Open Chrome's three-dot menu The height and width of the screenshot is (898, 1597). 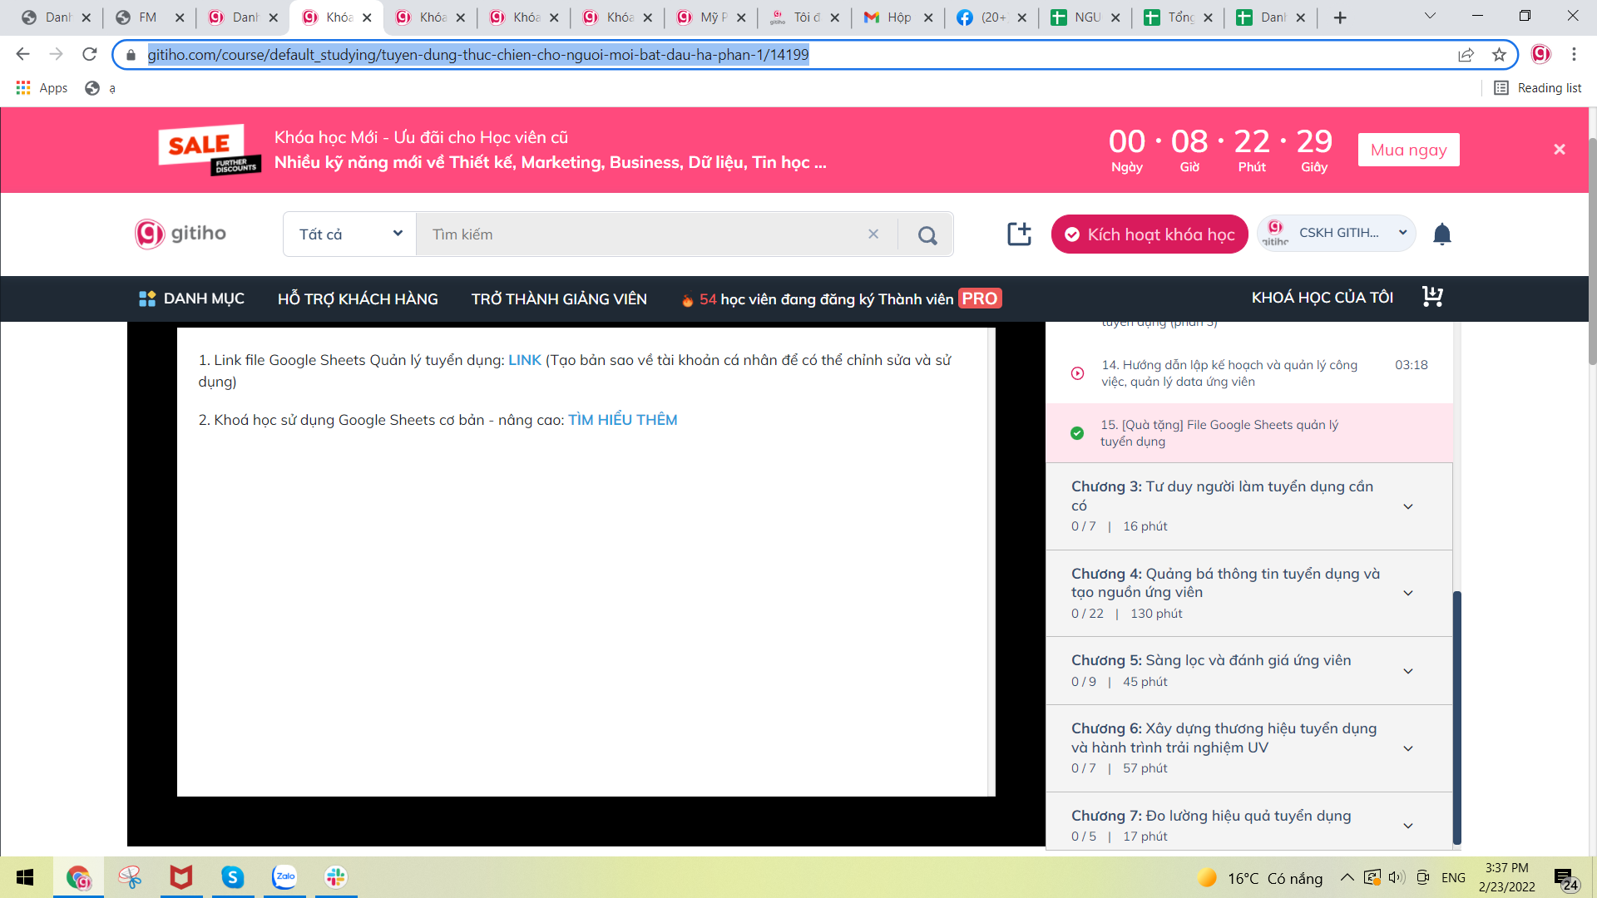point(1574,55)
